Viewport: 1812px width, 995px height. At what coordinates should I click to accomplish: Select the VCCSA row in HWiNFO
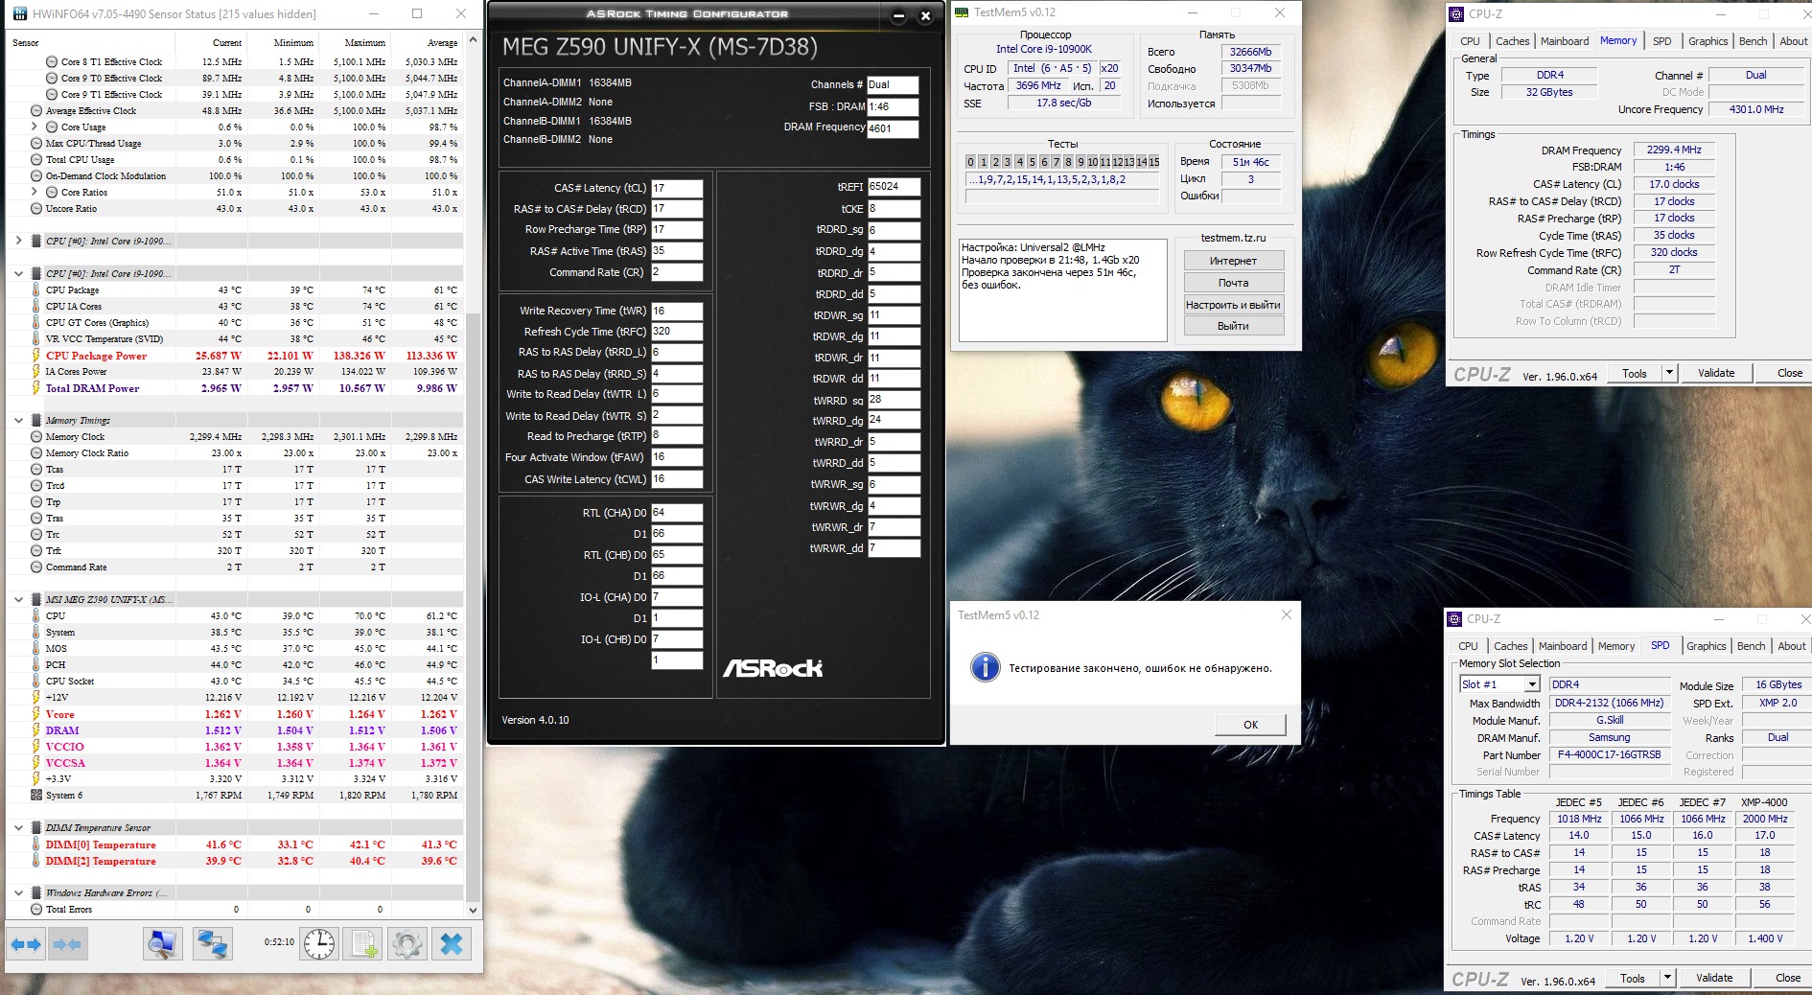(x=235, y=763)
